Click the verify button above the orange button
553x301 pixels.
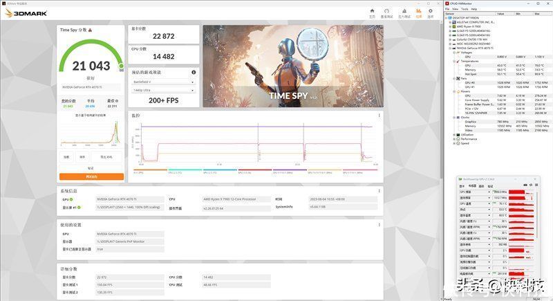click(91, 168)
